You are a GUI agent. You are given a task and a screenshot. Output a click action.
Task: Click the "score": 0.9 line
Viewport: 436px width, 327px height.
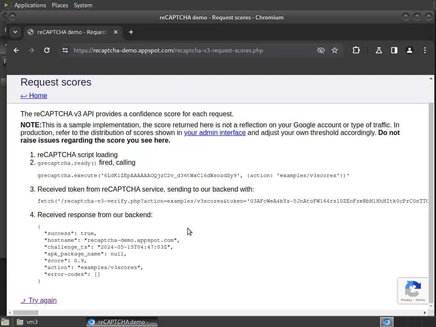coord(65,261)
